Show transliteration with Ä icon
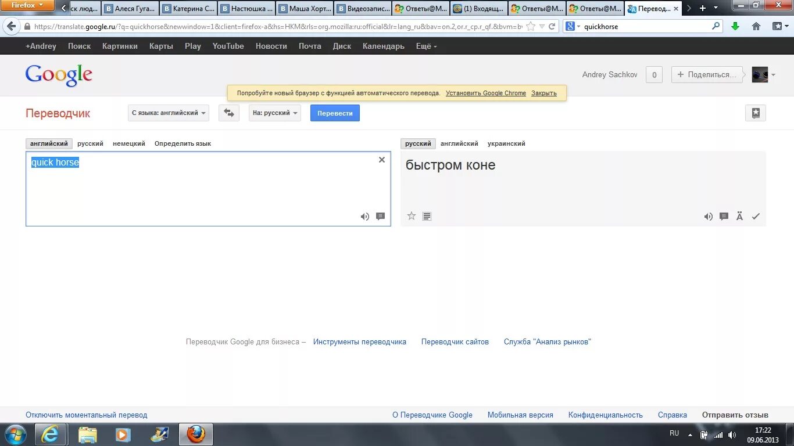This screenshot has width=794, height=446. tap(740, 217)
